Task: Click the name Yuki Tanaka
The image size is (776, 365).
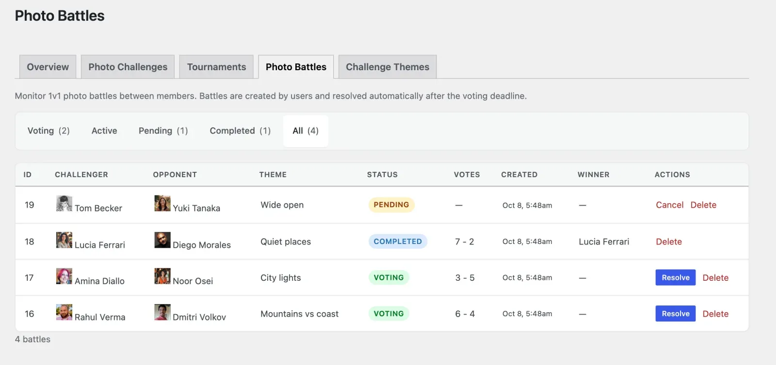Action: (x=196, y=208)
